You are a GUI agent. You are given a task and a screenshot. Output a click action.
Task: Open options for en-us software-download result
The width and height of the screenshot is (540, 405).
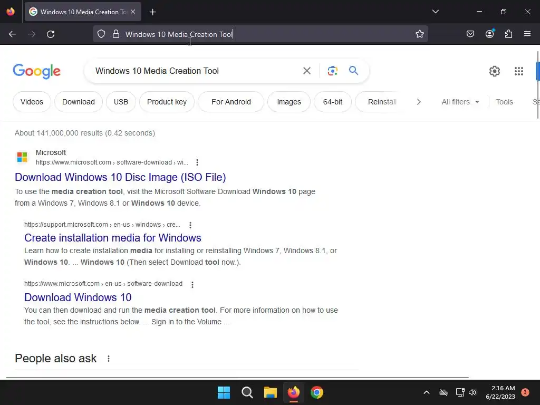tap(192, 284)
